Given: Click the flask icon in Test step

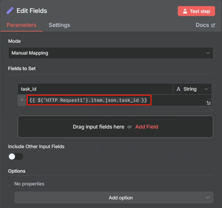Looking at the screenshot, I should 185,11.
